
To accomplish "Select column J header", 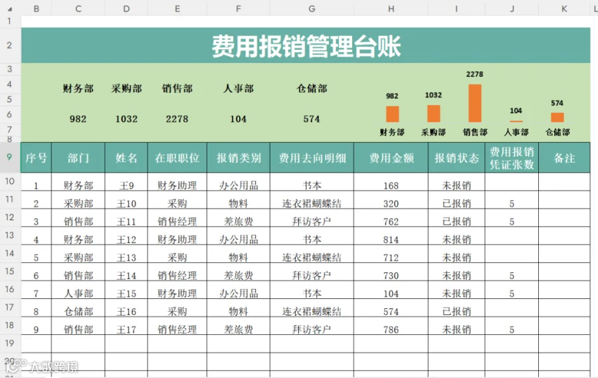I will tap(512, 9).
